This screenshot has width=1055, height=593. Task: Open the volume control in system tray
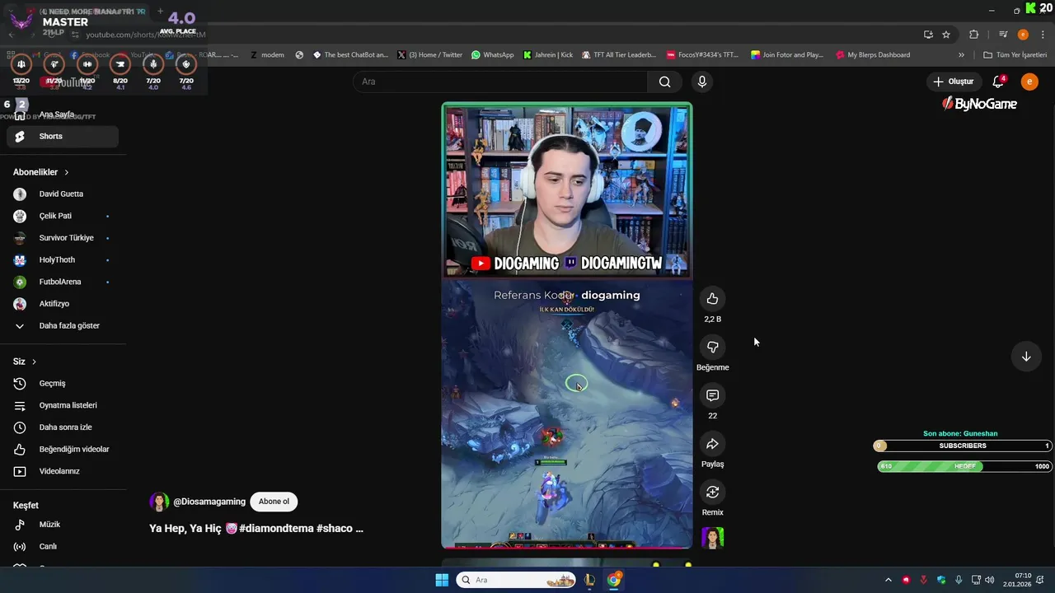click(x=989, y=580)
